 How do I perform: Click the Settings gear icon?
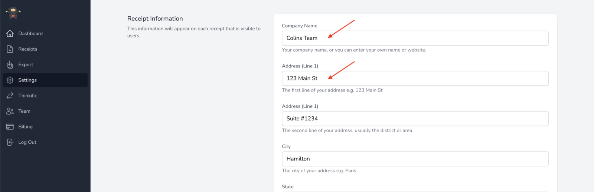[10, 80]
